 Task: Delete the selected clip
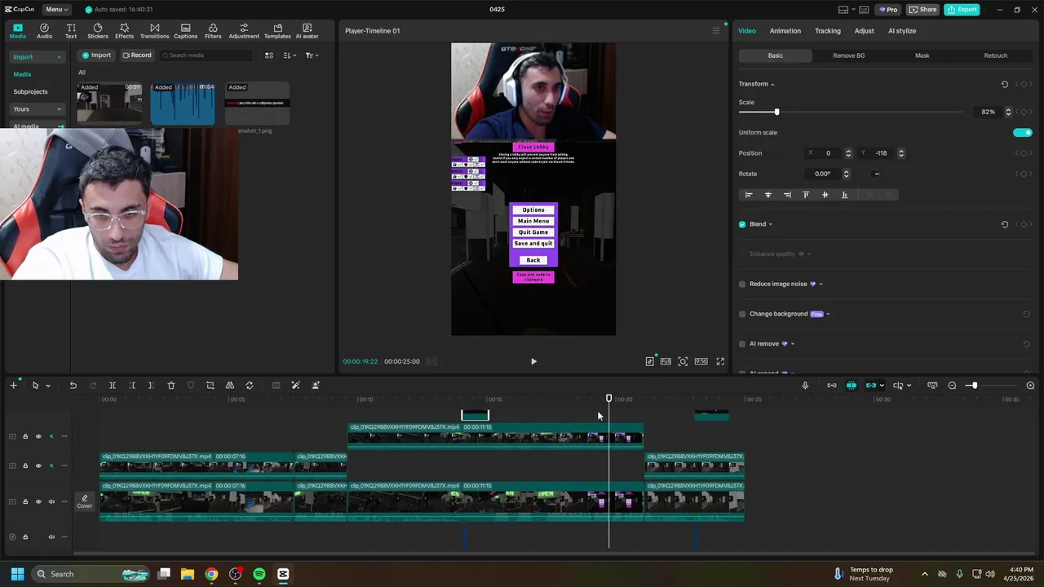pos(171,386)
